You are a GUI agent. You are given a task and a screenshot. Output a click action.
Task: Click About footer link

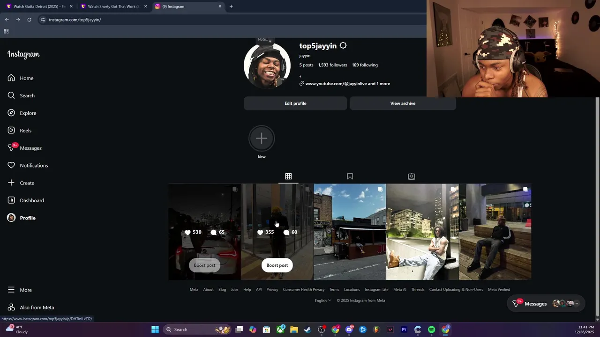click(209, 290)
